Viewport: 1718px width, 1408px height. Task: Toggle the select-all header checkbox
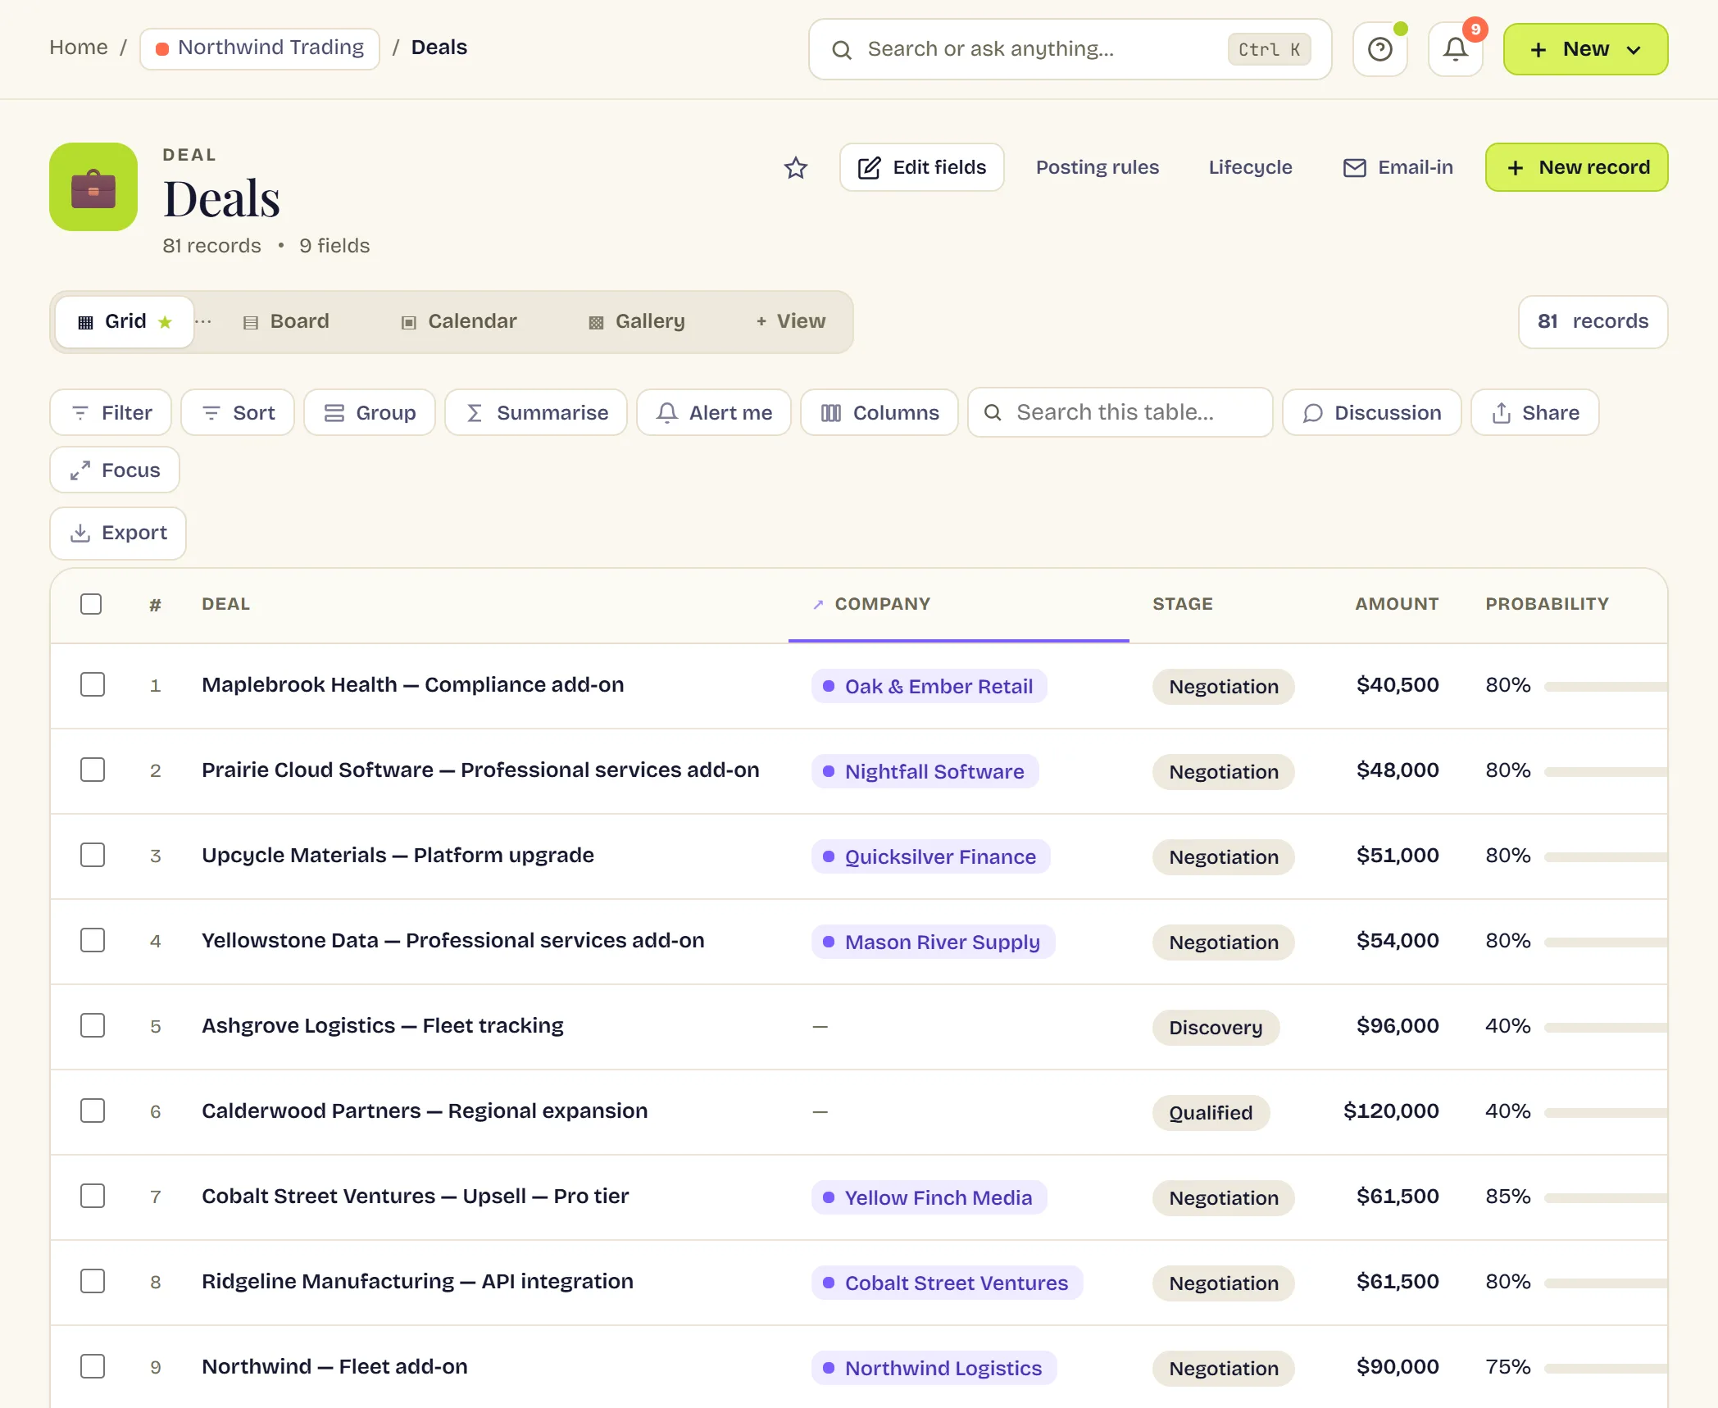click(91, 604)
